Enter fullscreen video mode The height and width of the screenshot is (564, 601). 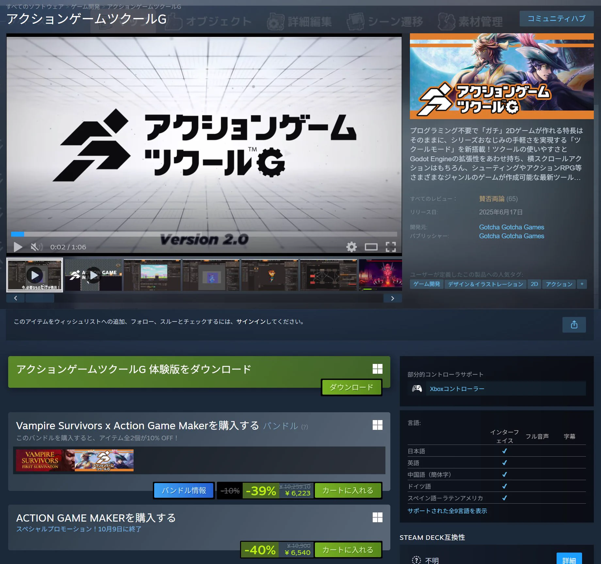click(391, 247)
